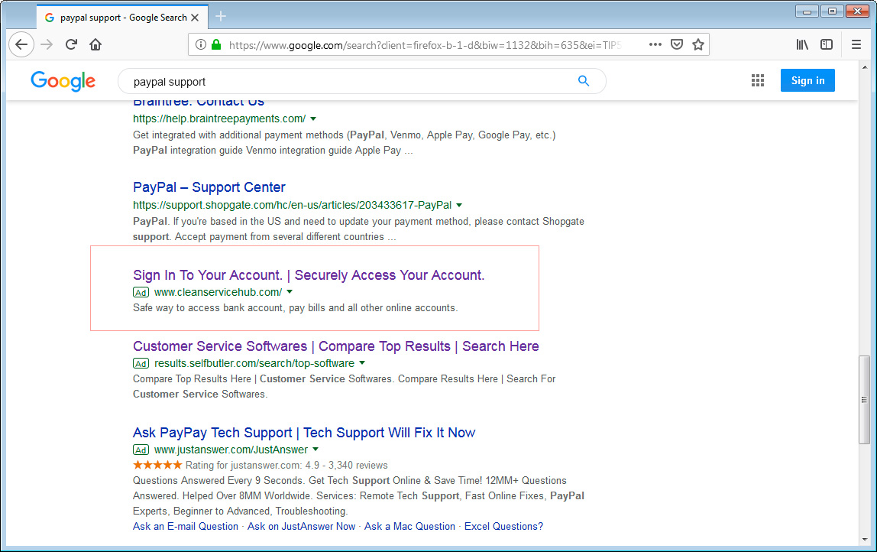Click the orange star rating for justanswer
The height and width of the screenshot is (552, 877).
coord(157,465)
